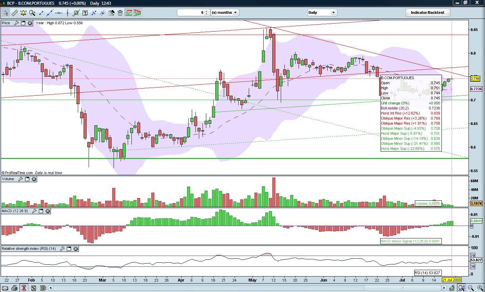Open the (x) months unit dropdown
The height and width of the screenshot is (292, 485).
pyautogui.click(x=225, y=12)
